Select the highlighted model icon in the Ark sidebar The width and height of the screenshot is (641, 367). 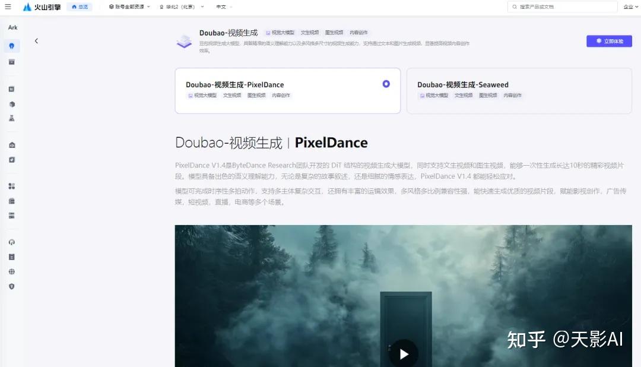point(12,46)
